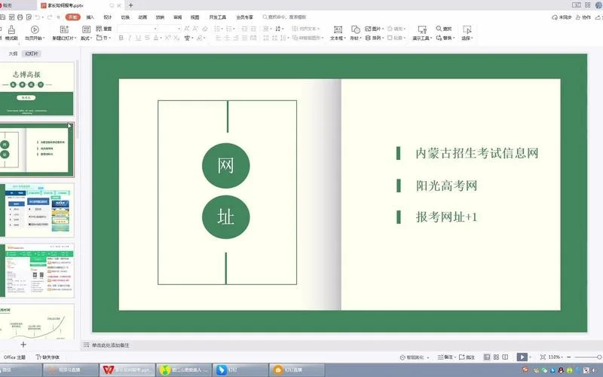Viewport: 603px width, 377px height.
Task: Open 智能美化 in status bar
Action: pyautogui.click(x=415, y=357)
